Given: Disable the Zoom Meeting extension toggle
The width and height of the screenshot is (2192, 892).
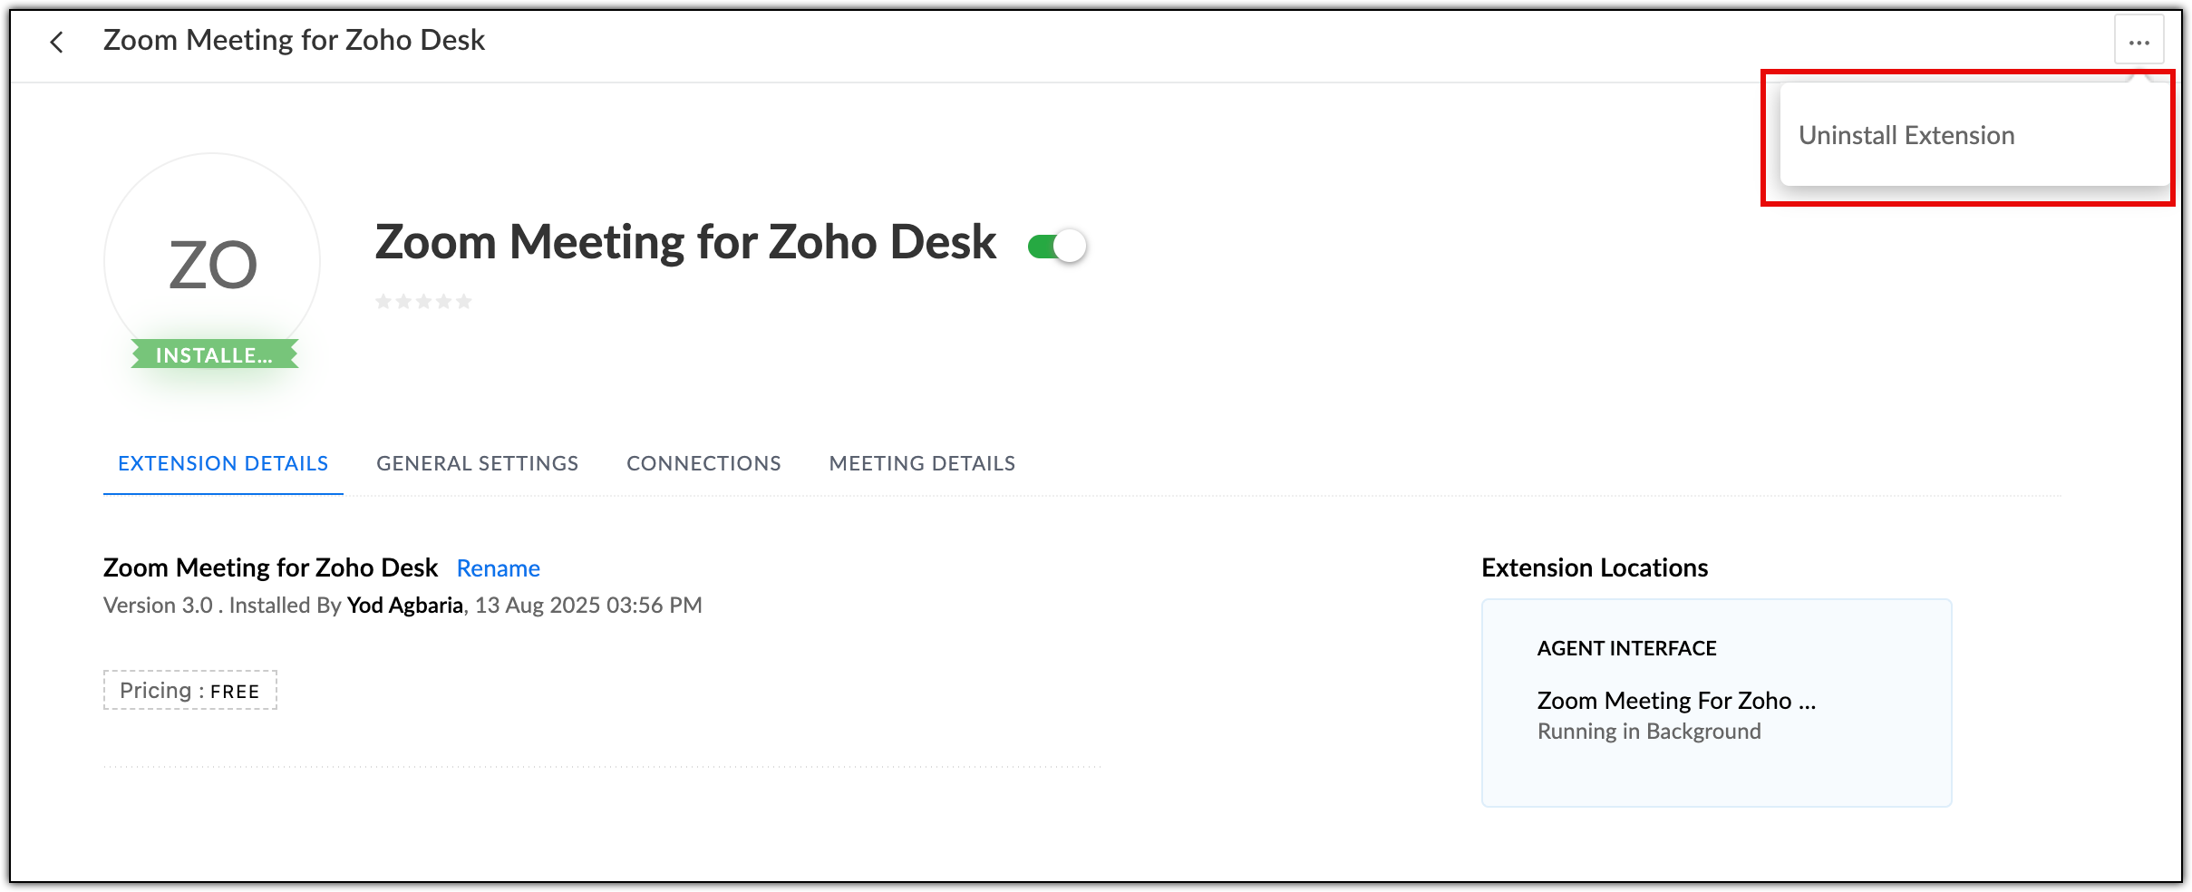Looking at the screenshot, I should (1057, 246).
